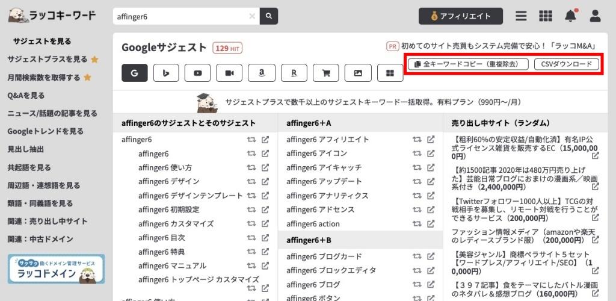The width and height of the screenshot is (616, 301).
Task: Select the Rakuten suggest source icon
Action: (294, 73)
